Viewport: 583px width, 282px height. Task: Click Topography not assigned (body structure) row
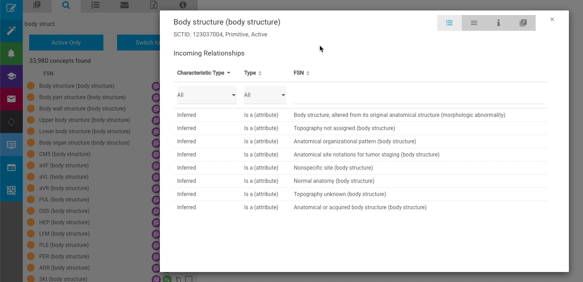click(x=360, y=128)
